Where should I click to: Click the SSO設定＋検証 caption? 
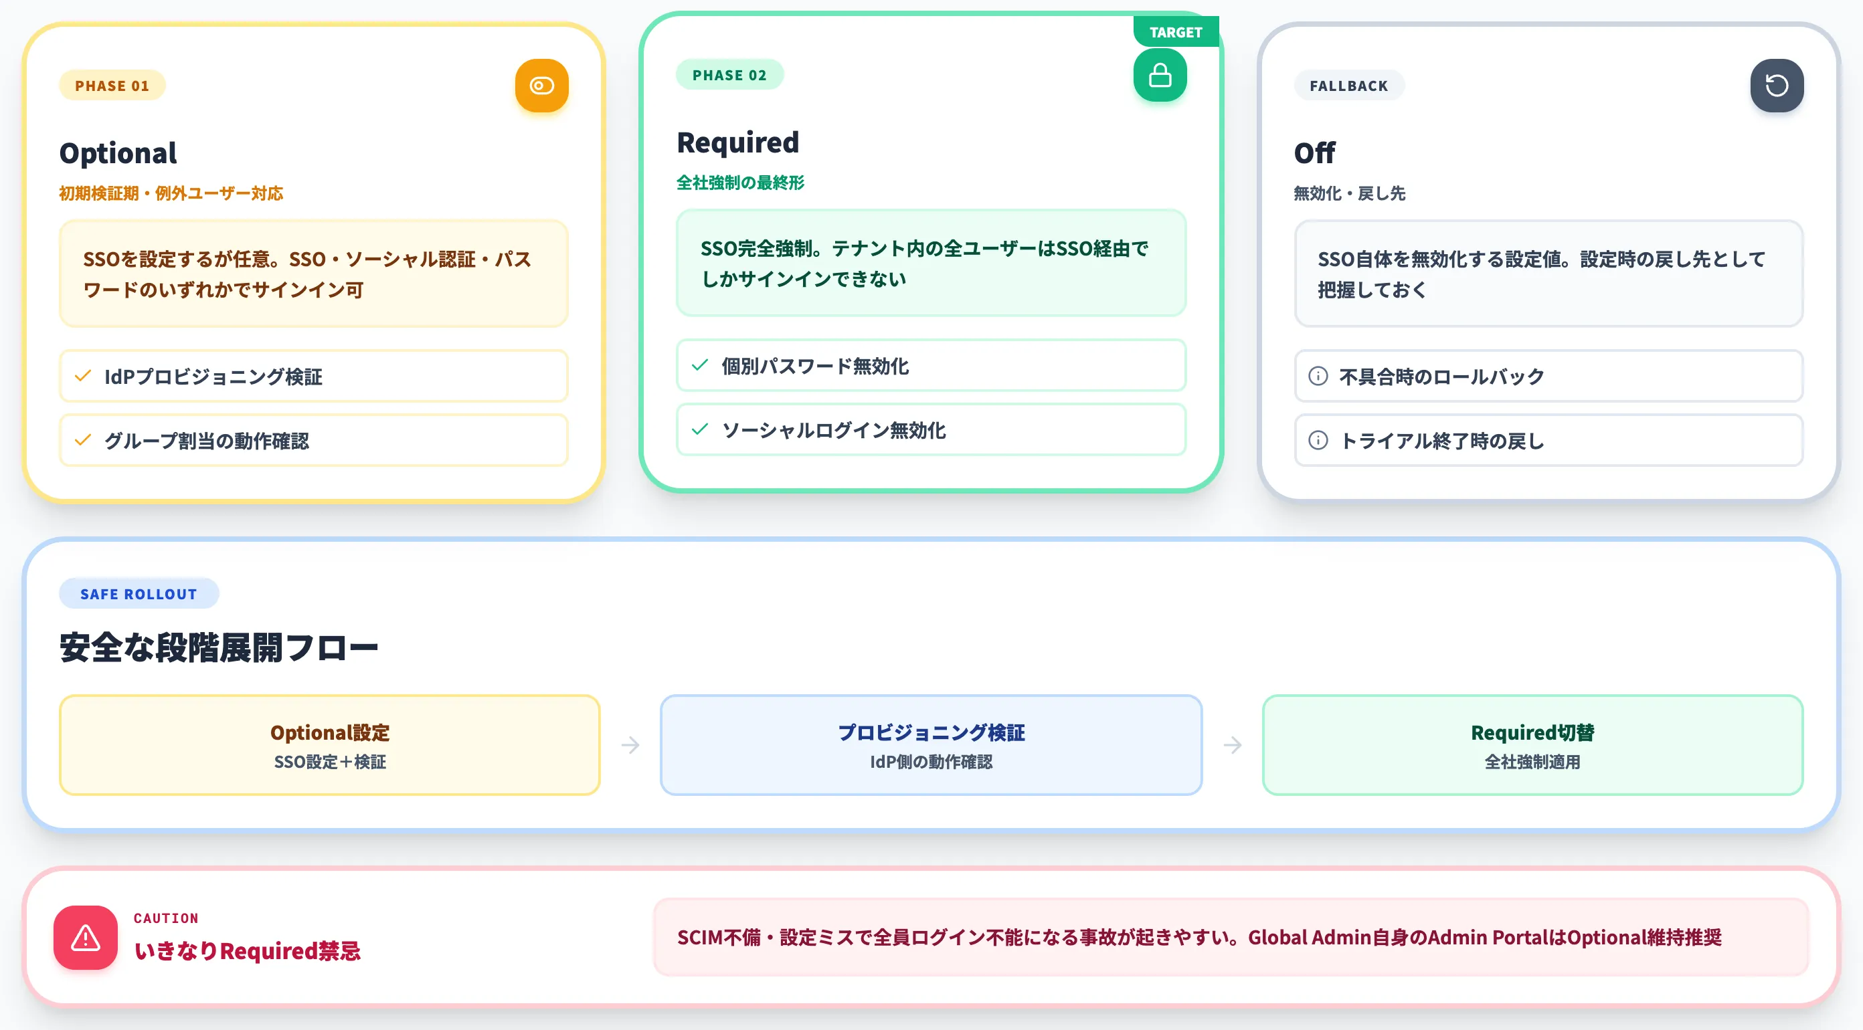pyautogui.click(x=330, y=762)
